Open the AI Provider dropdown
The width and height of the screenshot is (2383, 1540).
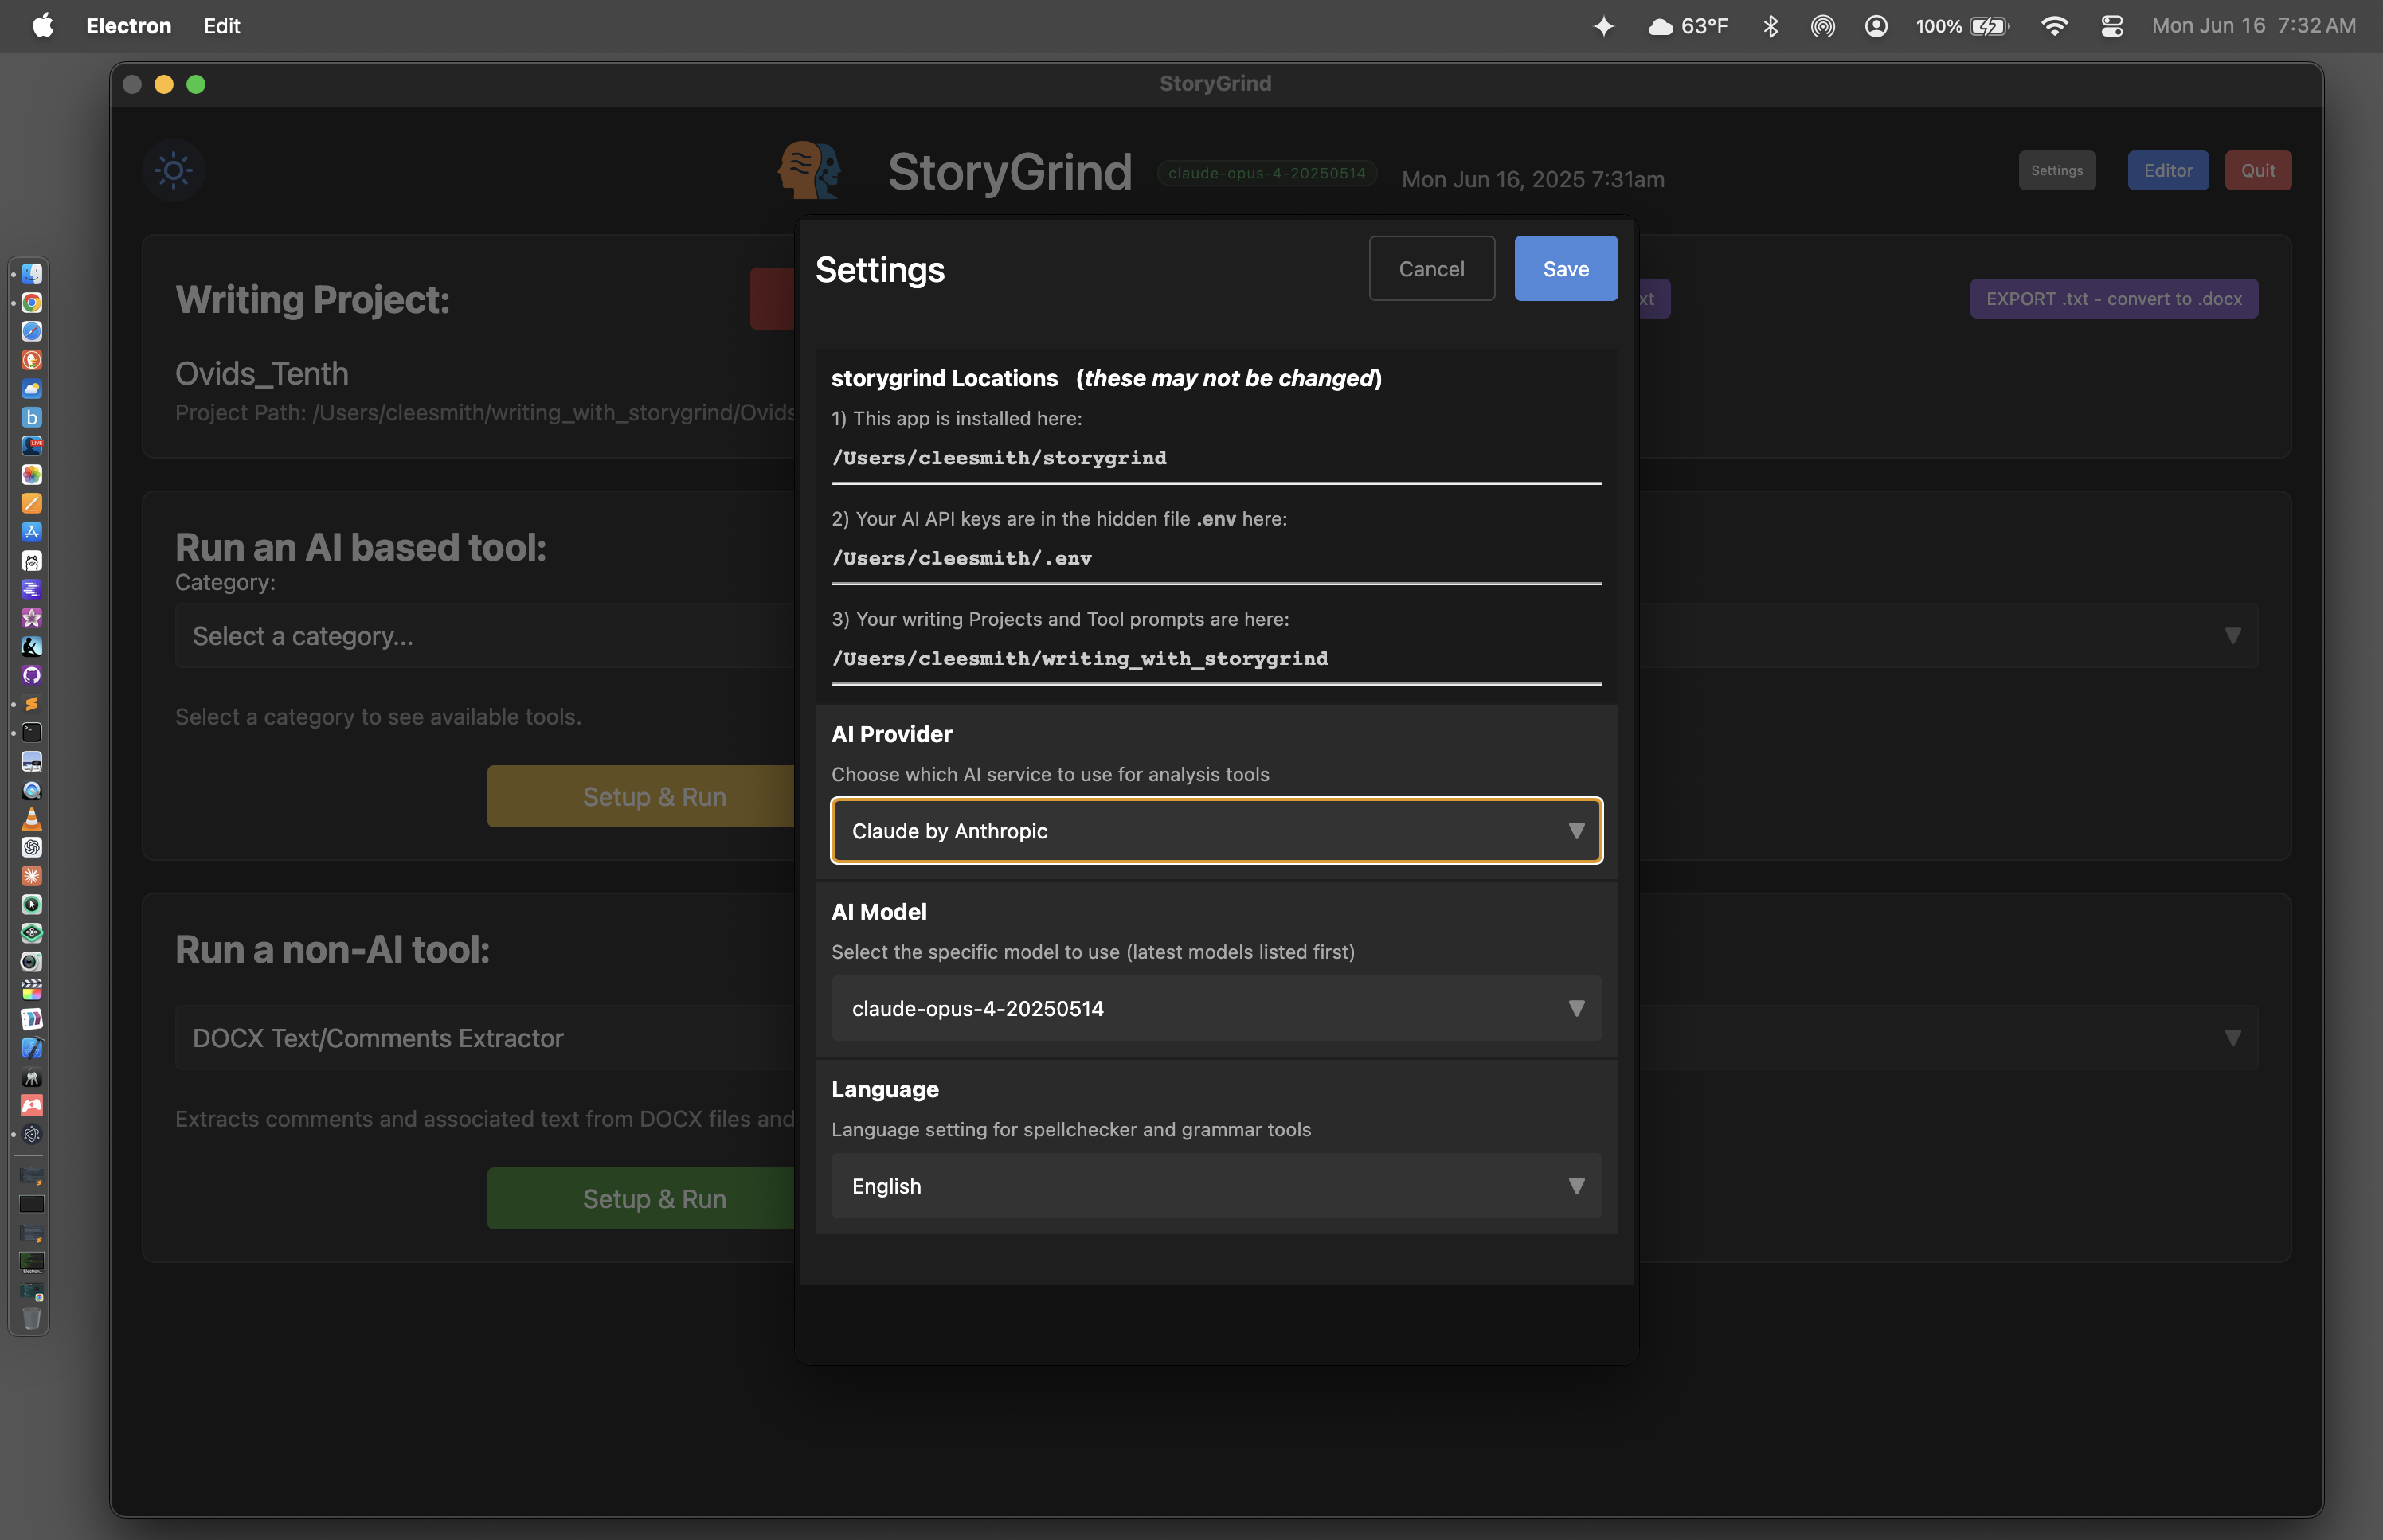click(1216, 831)
